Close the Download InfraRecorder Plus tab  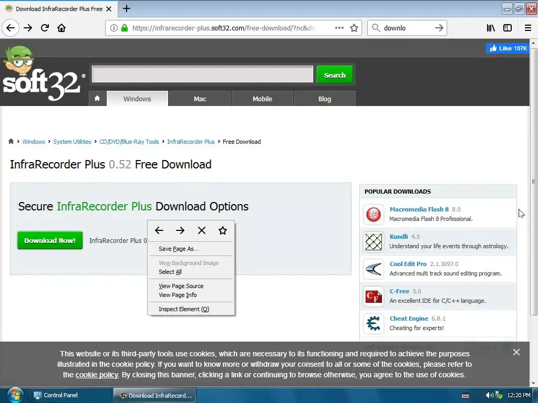click(109, 9)
